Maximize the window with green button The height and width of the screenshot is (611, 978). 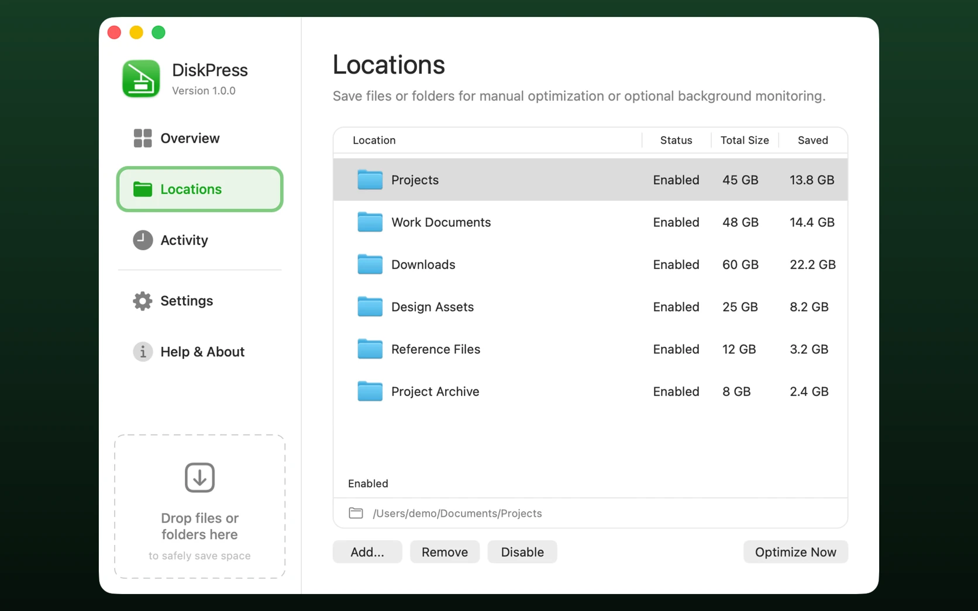(159, 32)
